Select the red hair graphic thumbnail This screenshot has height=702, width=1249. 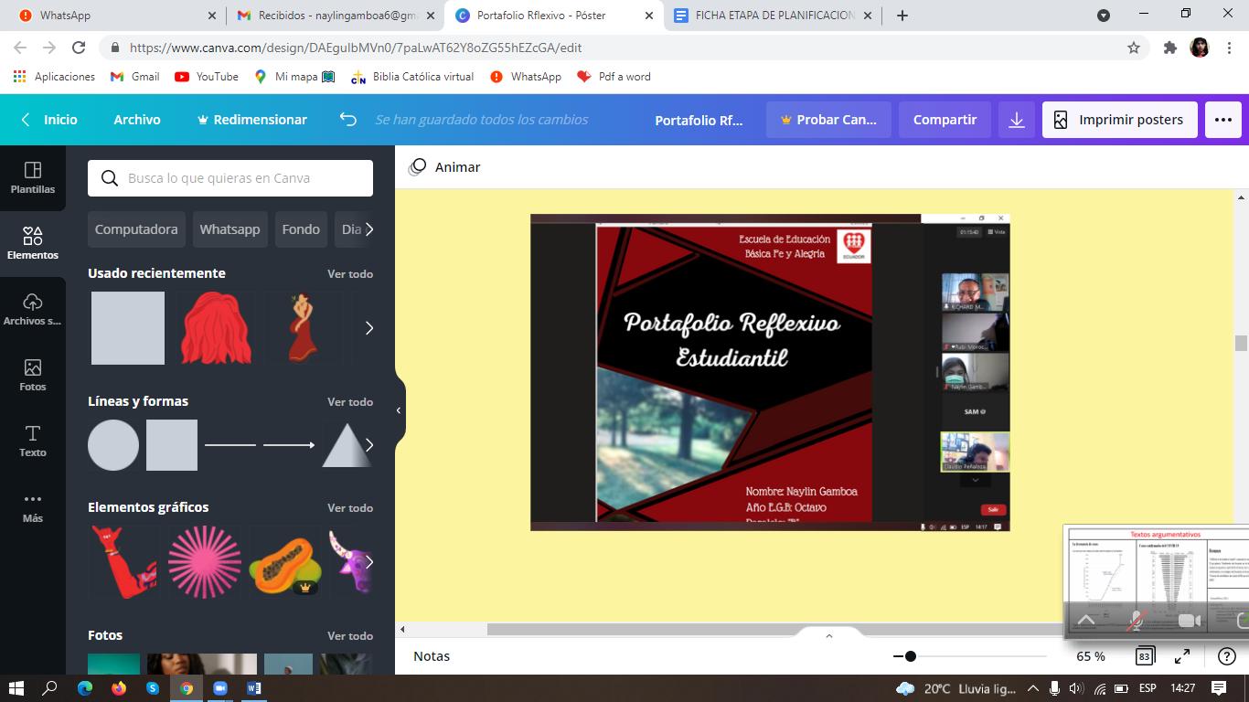tap(216, 328)
